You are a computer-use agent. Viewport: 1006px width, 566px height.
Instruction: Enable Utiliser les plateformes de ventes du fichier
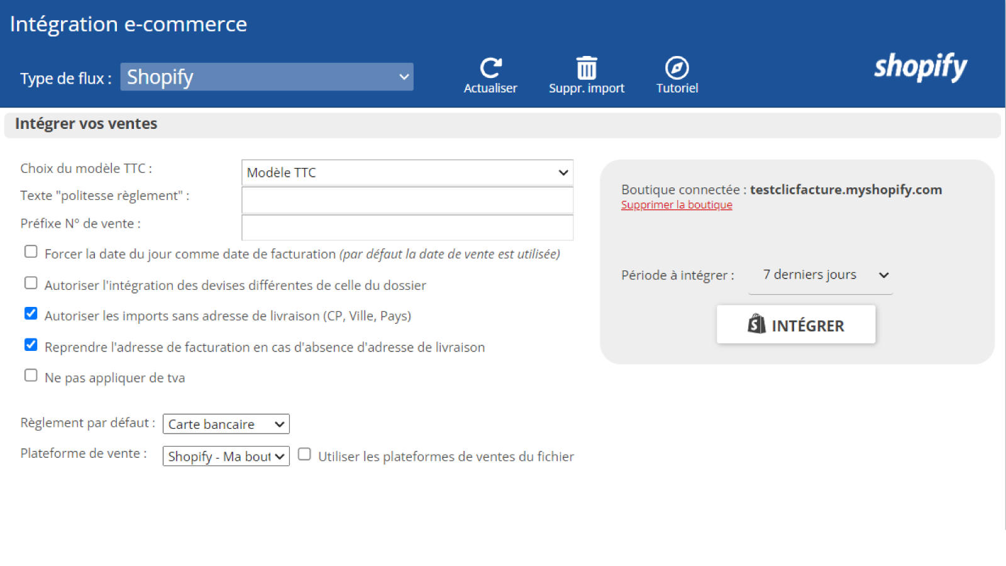304,454
